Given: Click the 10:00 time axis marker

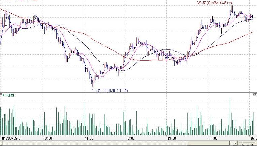Looking at the screenshot, I should click(47, 138).
